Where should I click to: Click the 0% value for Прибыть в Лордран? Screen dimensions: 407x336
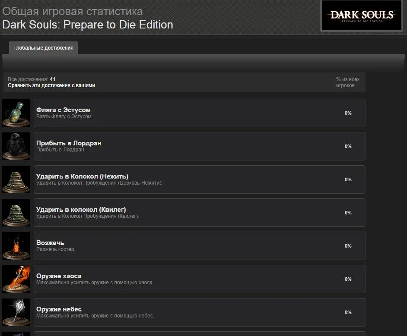point(348,146)
